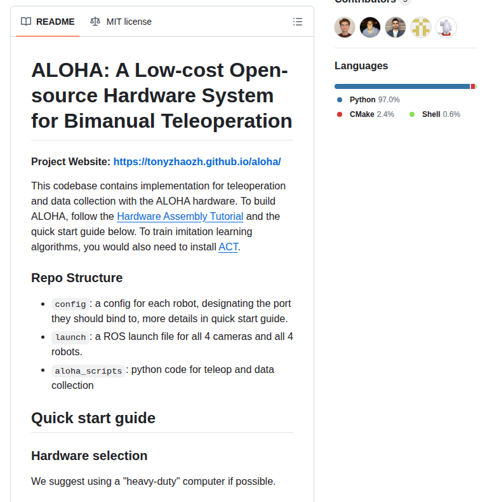Switch to the MIT license tab
492x502 pixels.
click(121, 22)
